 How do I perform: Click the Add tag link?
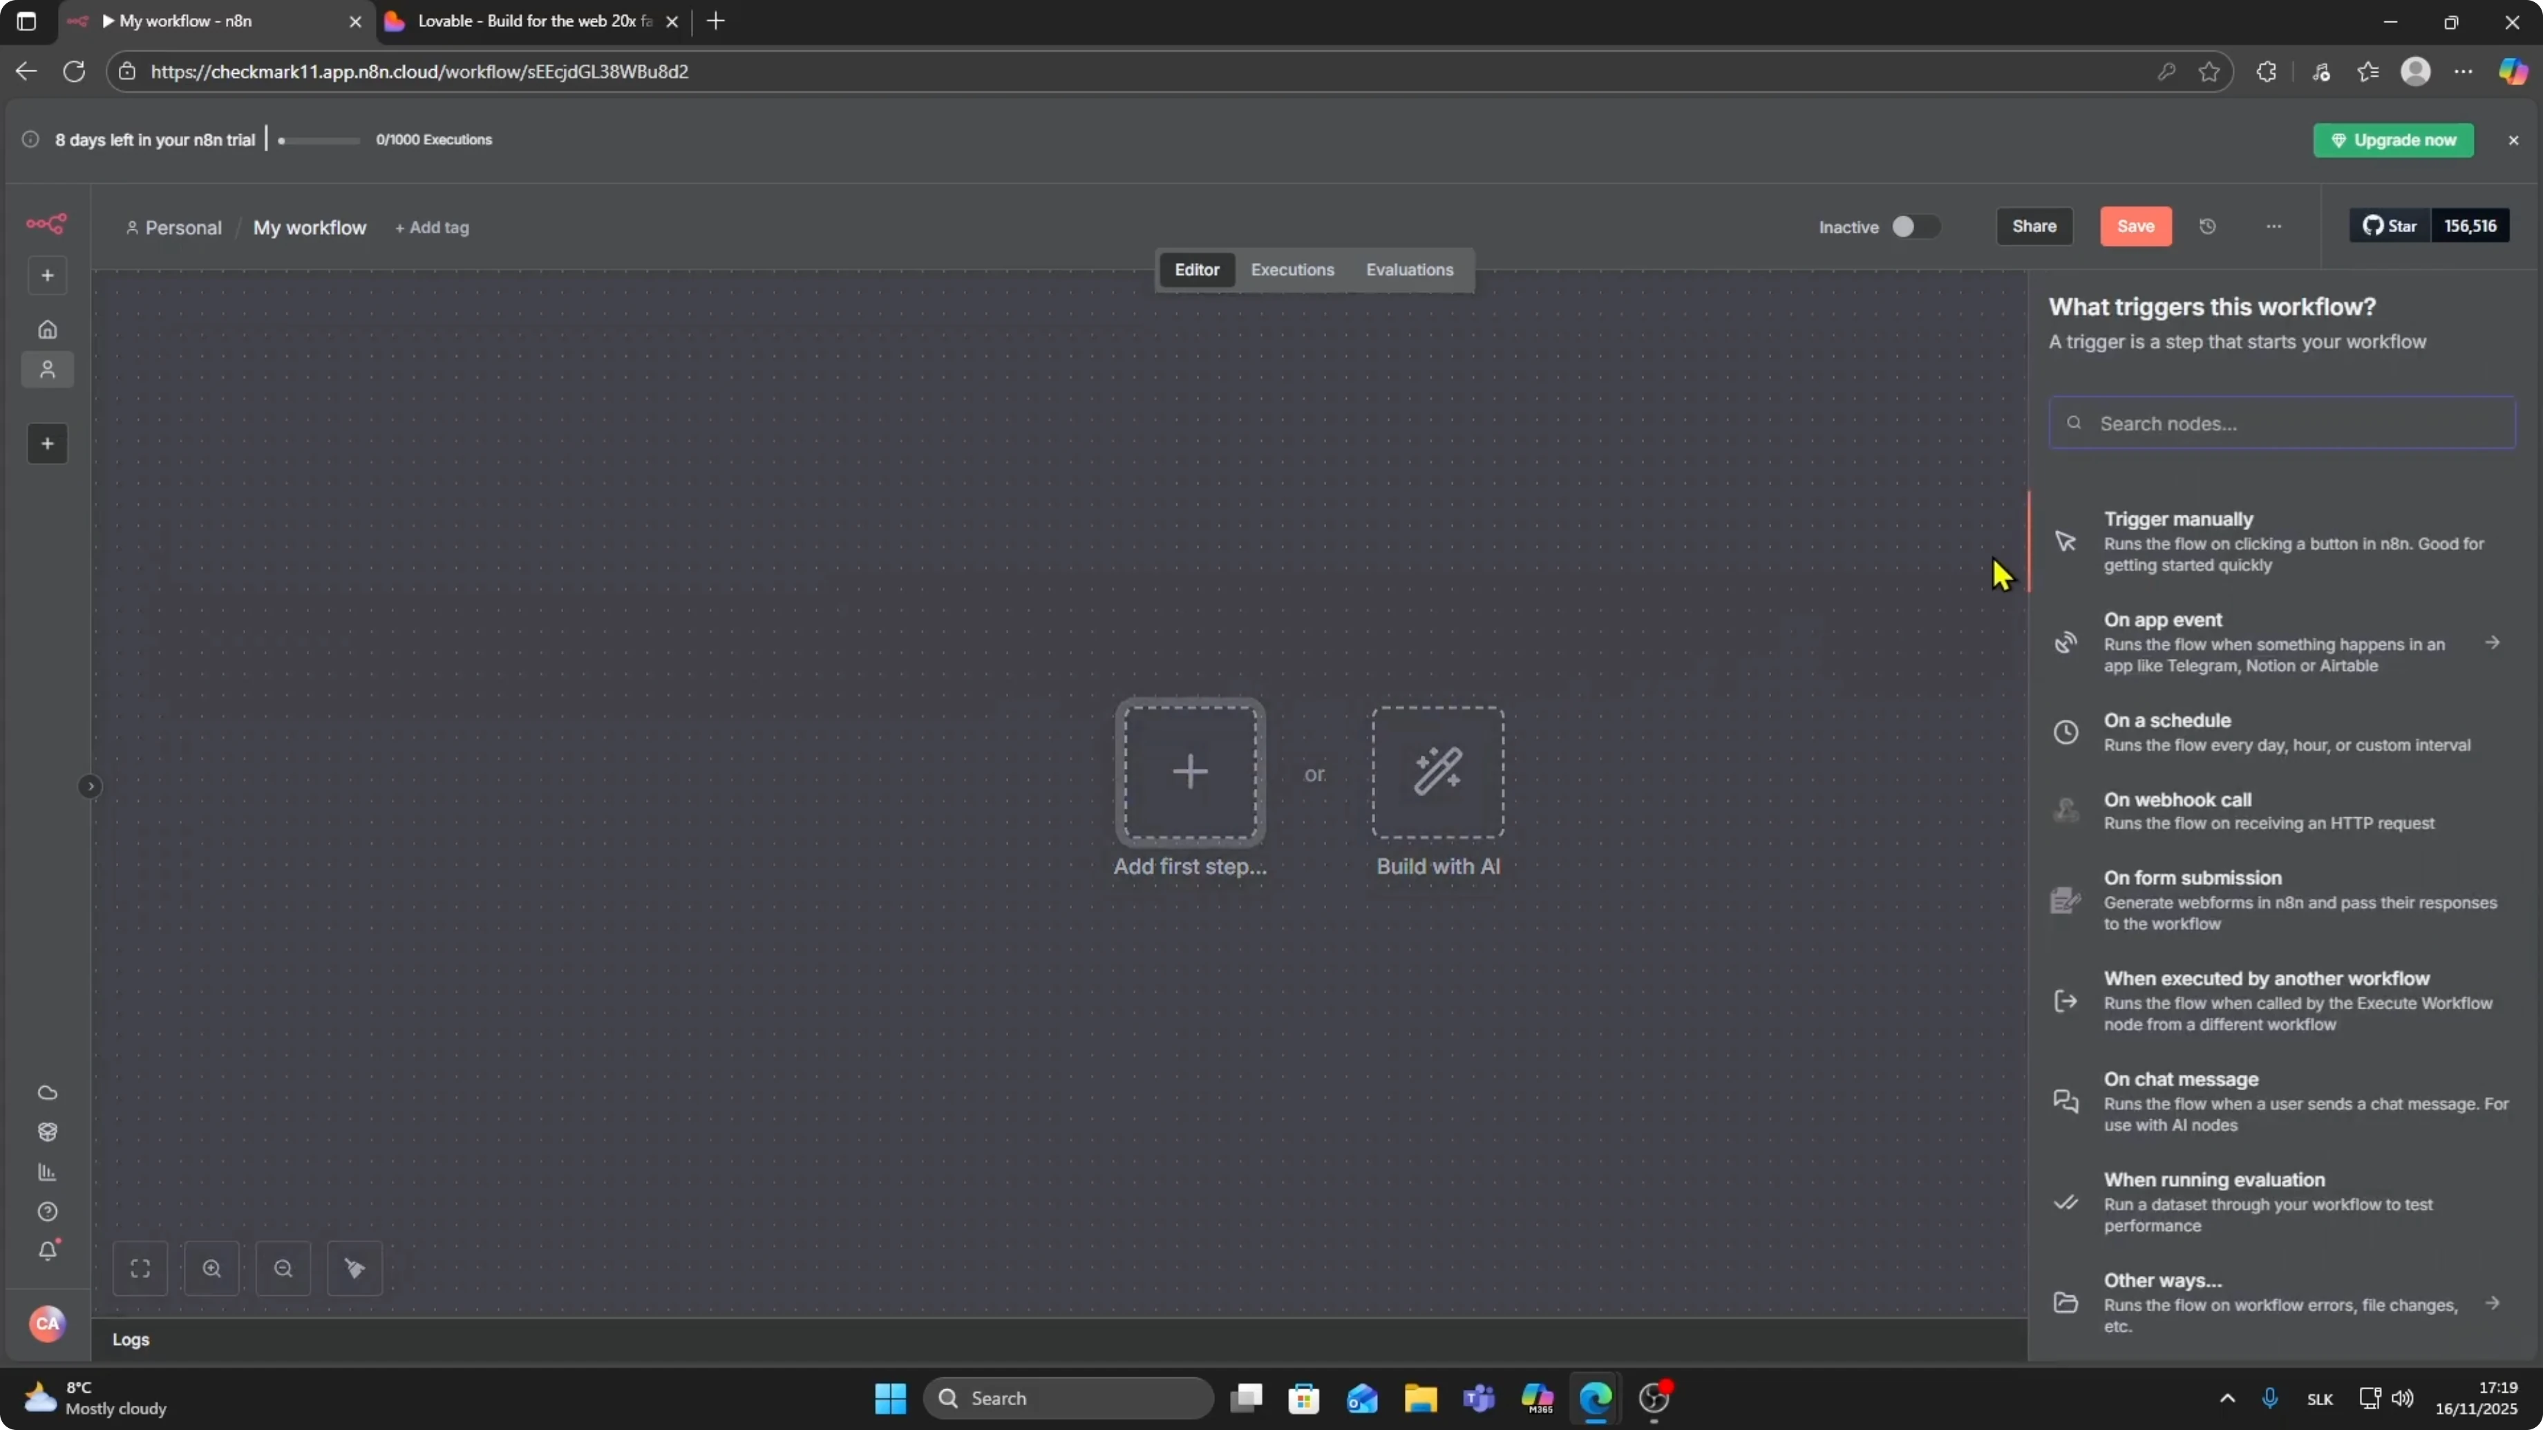(x=431, y=228)
